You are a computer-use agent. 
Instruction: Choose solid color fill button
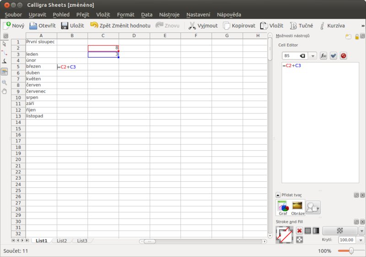pos(307,231)
